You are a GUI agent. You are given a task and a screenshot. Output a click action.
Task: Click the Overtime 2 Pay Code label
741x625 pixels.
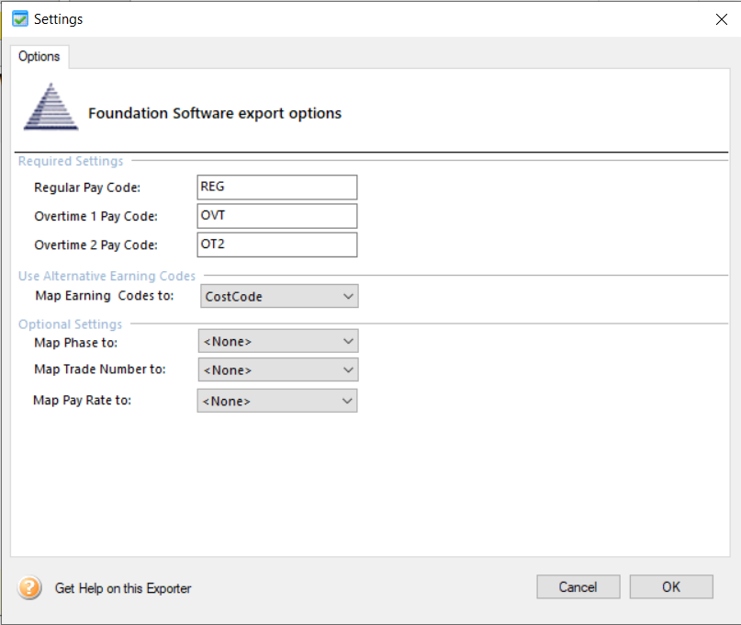(x=95, y=245)
